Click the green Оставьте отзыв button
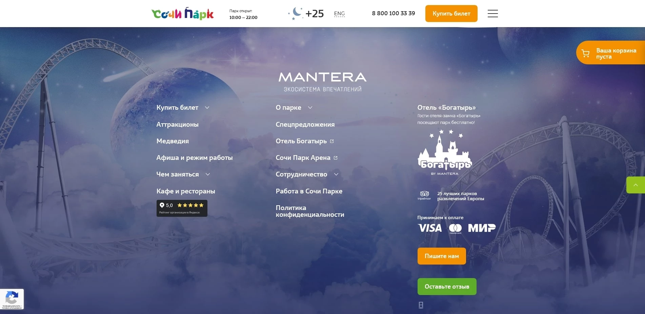The height and width of the screenshot is (314, 645). tap(447, 287)
